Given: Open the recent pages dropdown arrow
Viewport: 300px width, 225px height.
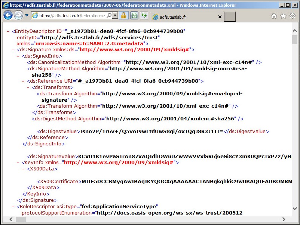Looking at the screenshot, I should pyautogui.click(x=27, y=15).
